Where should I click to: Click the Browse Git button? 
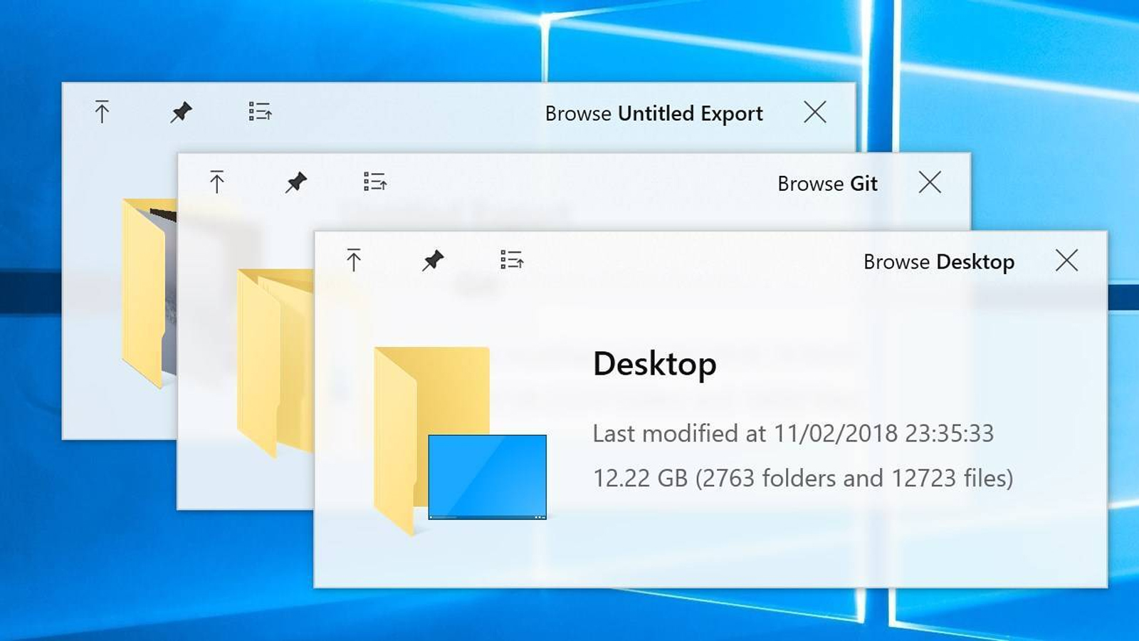click(x=827, y=184)
